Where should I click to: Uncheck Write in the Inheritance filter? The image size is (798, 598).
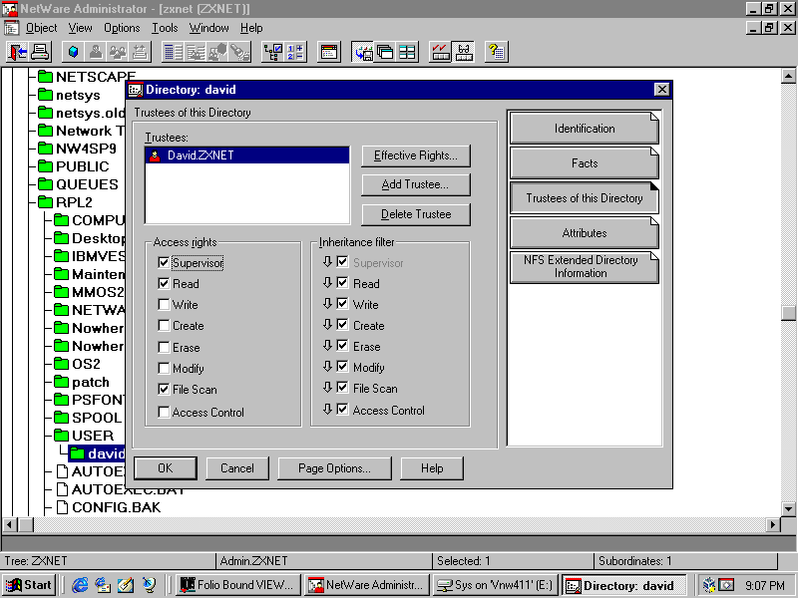[x=342, y=304]
